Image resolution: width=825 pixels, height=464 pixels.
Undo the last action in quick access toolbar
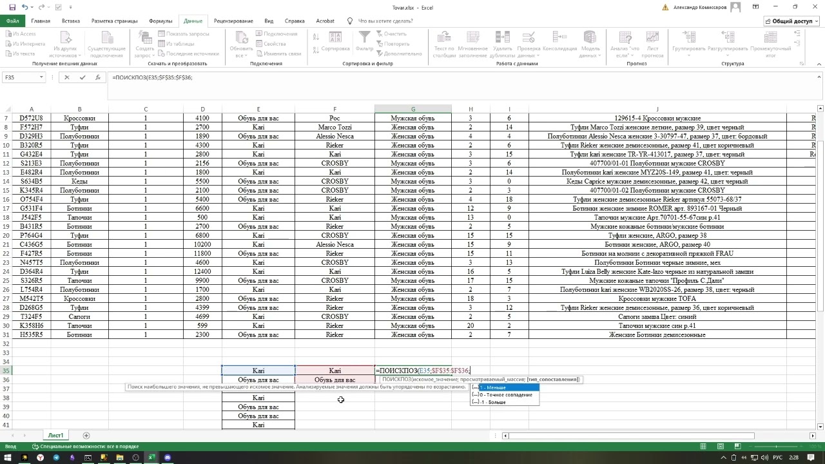coord(25,7)
